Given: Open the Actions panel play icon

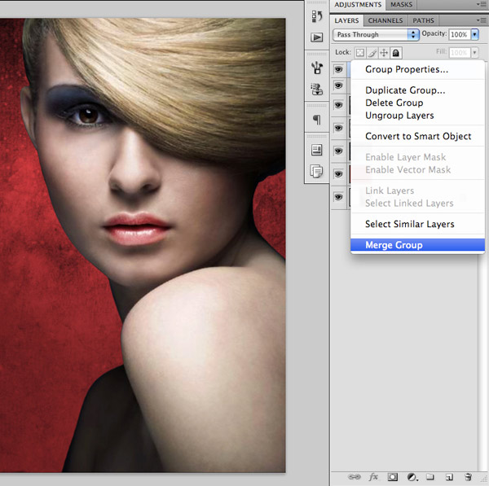Looking at the screenshot, I should pos(317,37).
